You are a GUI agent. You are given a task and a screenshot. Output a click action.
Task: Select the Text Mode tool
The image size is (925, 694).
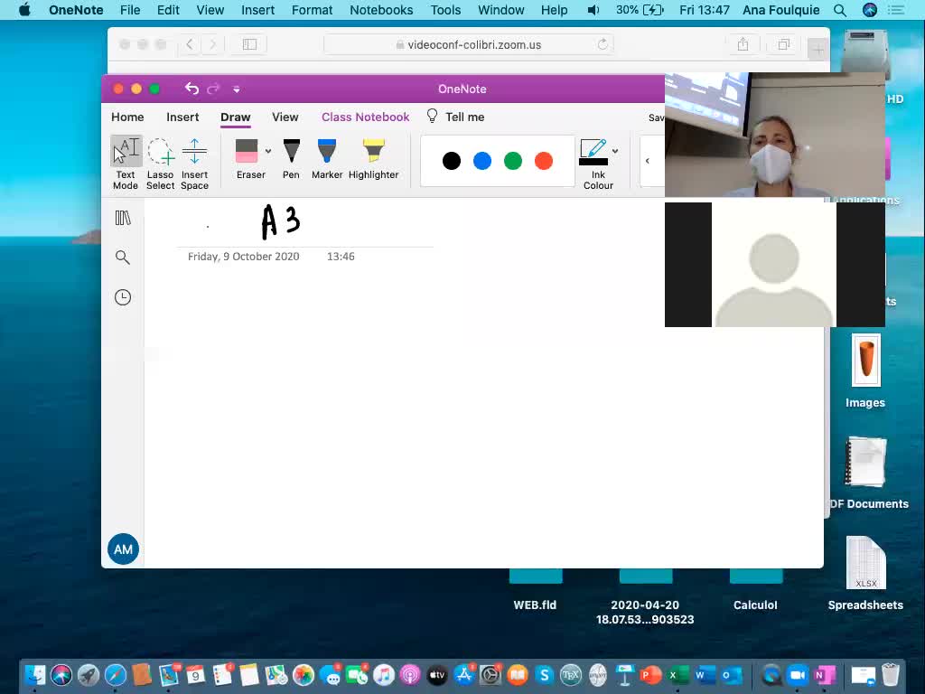tap(126, 163)
